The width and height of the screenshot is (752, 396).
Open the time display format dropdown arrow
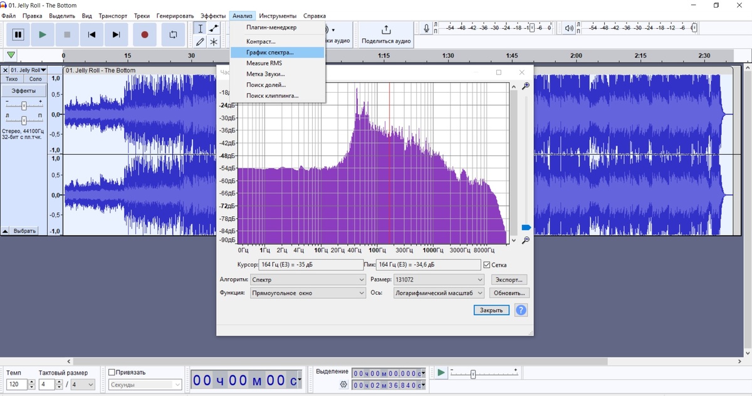(299, 380)
